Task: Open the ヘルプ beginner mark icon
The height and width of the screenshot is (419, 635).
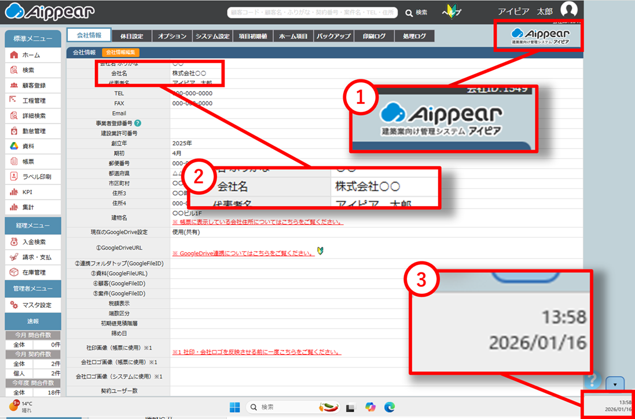Action: [x=451, y=12]
